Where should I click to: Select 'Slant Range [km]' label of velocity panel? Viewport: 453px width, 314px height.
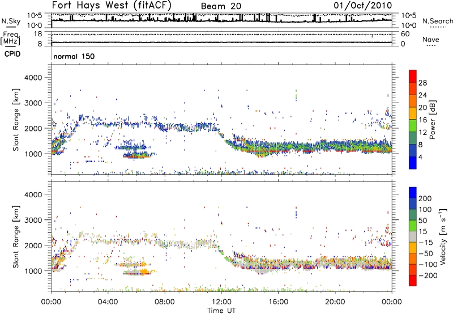click(x=16, y=237)
